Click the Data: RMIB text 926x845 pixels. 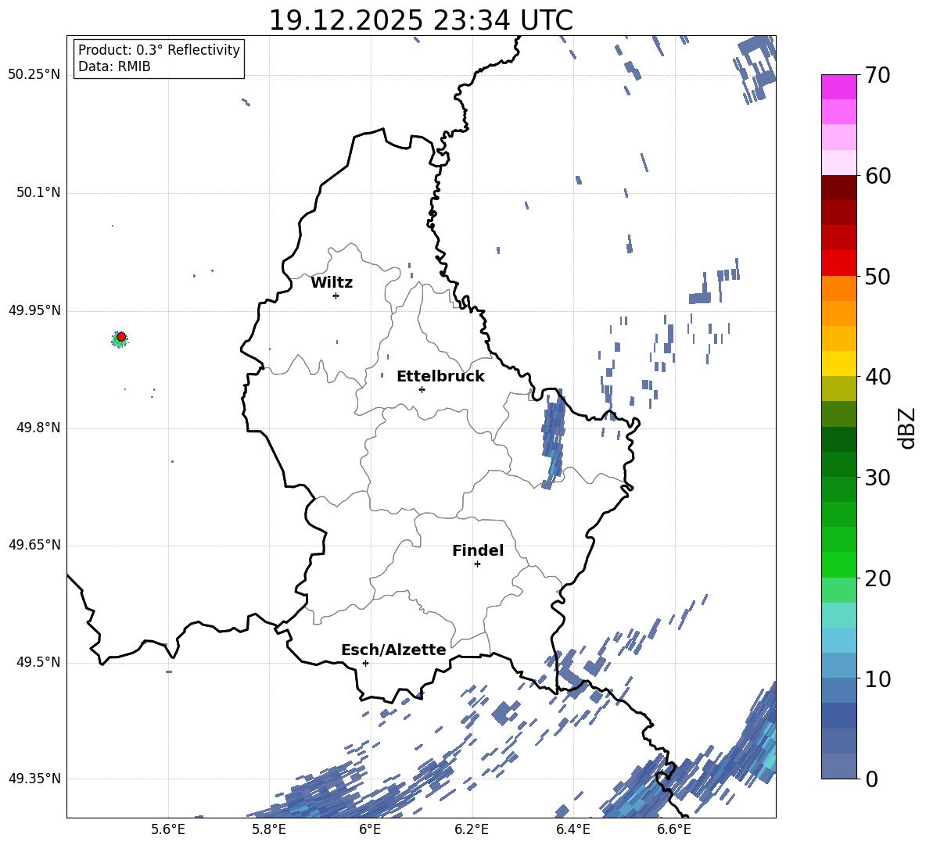pyautogui.click(x=114, y=66)
